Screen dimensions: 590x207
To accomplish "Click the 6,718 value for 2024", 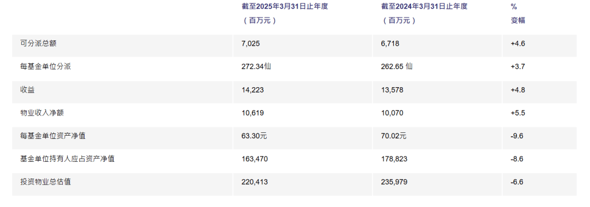I will coord(390,44).
